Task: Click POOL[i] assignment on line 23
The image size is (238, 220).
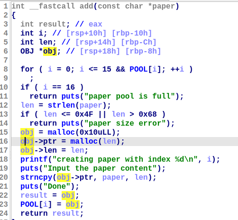Action: tap(36, 204)
